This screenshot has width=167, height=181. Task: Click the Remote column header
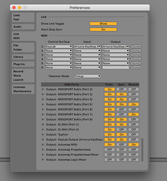point(133,84)
